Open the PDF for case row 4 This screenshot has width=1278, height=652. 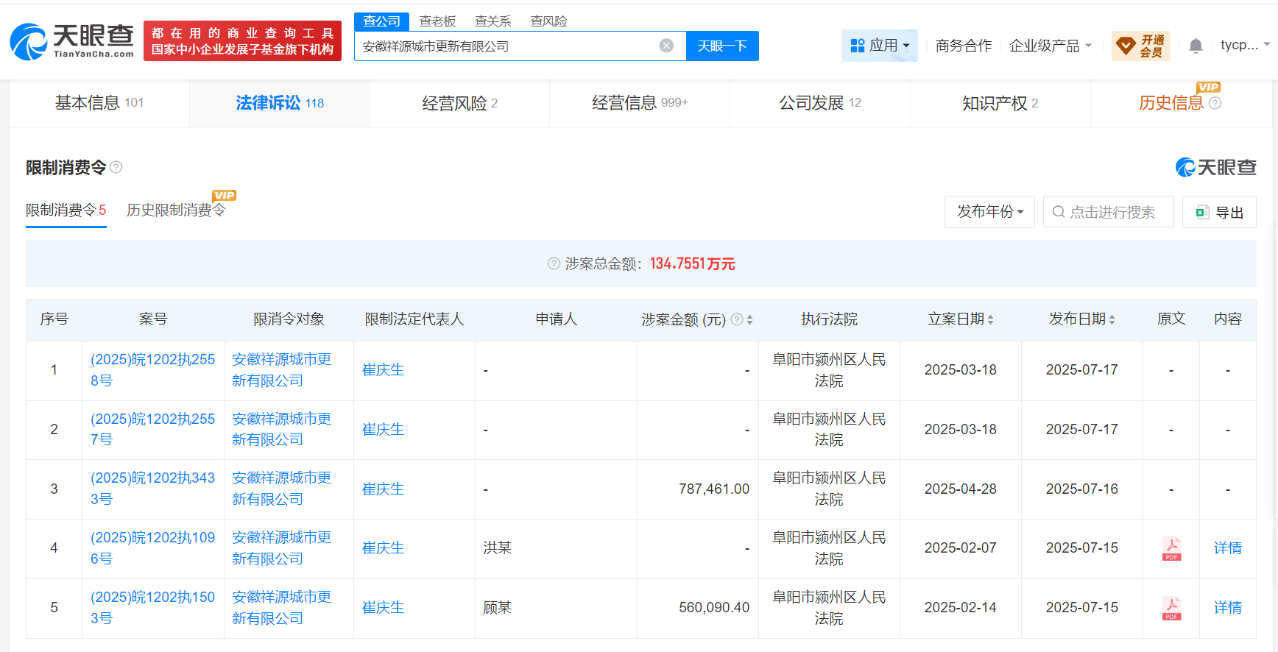click(1171, 548)
